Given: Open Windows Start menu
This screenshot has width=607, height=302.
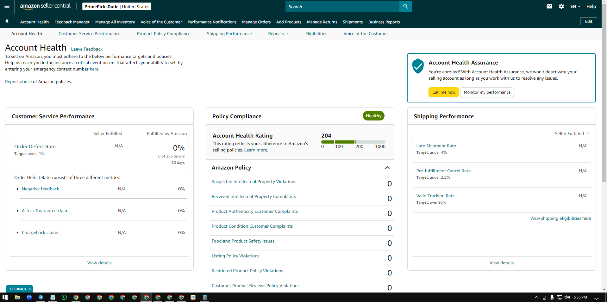Looking at the screenshot, I should pyautogui.click(x=5, y=297).
